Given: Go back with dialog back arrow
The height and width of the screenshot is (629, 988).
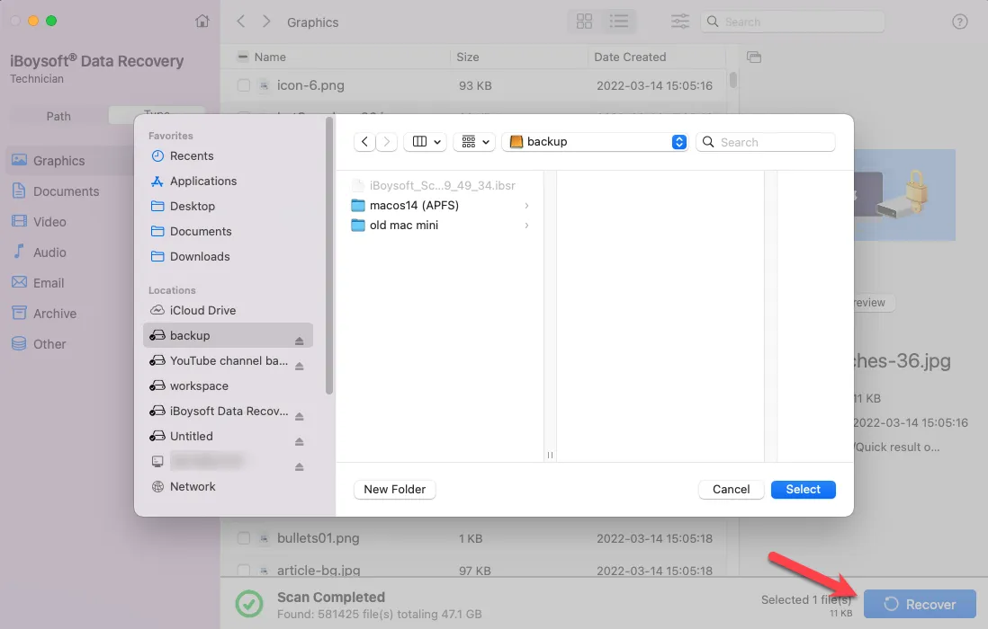Looking at the screenshot, I should [364, 142].
